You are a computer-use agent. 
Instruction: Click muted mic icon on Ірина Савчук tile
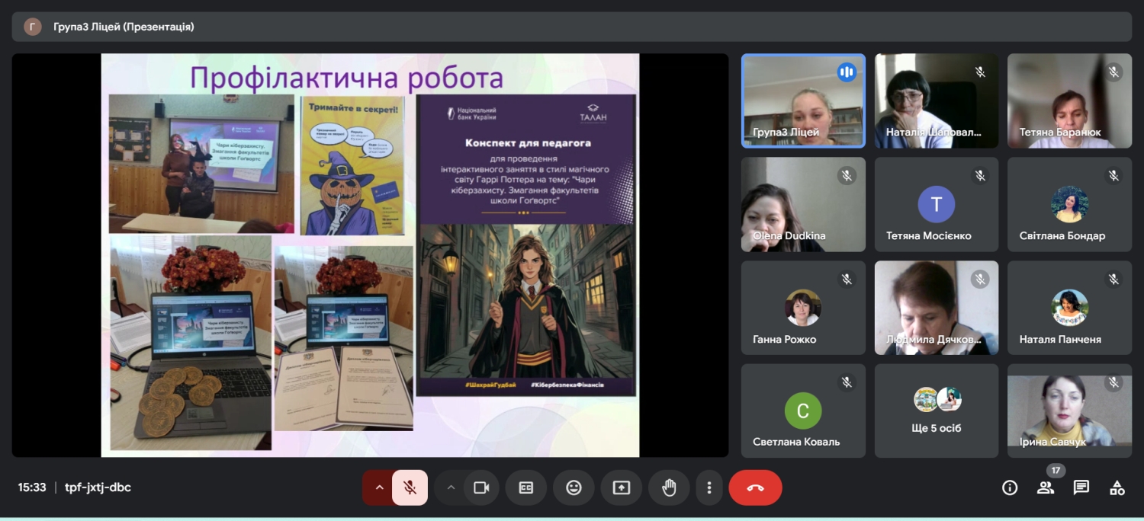click(1113, 383)
